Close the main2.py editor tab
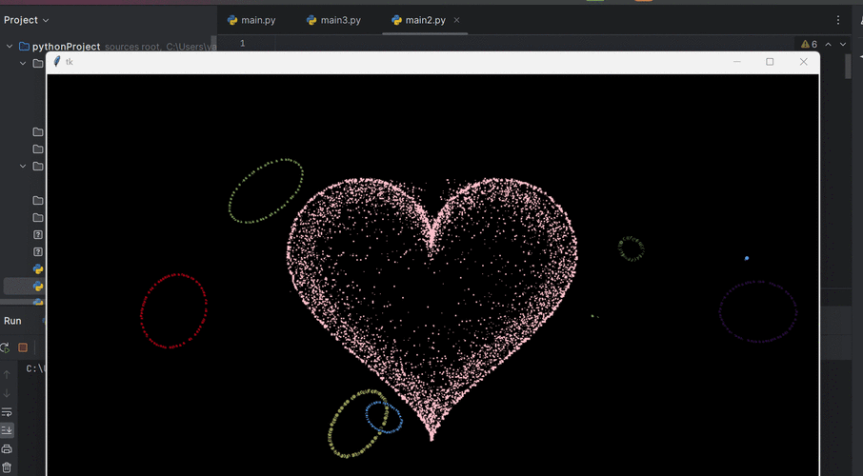The image size is (863, 476). click(456, 20)
